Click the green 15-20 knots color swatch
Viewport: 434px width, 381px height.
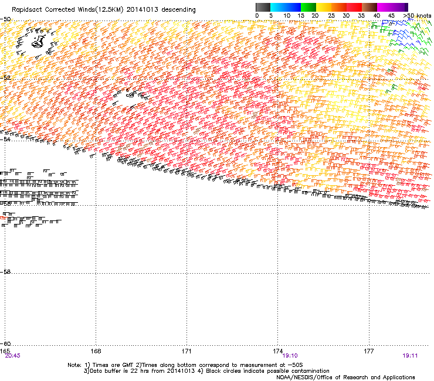pos(308,7)
